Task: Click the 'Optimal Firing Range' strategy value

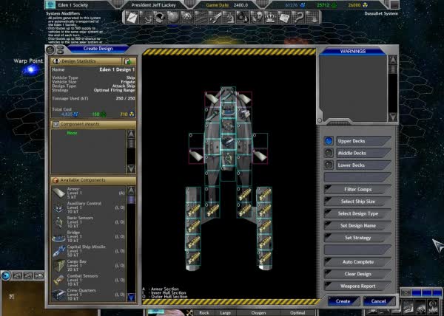Action: [x=114, y=90]
